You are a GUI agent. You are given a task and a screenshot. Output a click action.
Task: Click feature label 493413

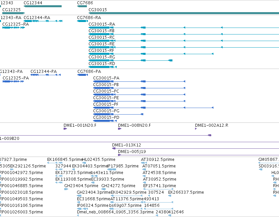[x=151, y=199]
